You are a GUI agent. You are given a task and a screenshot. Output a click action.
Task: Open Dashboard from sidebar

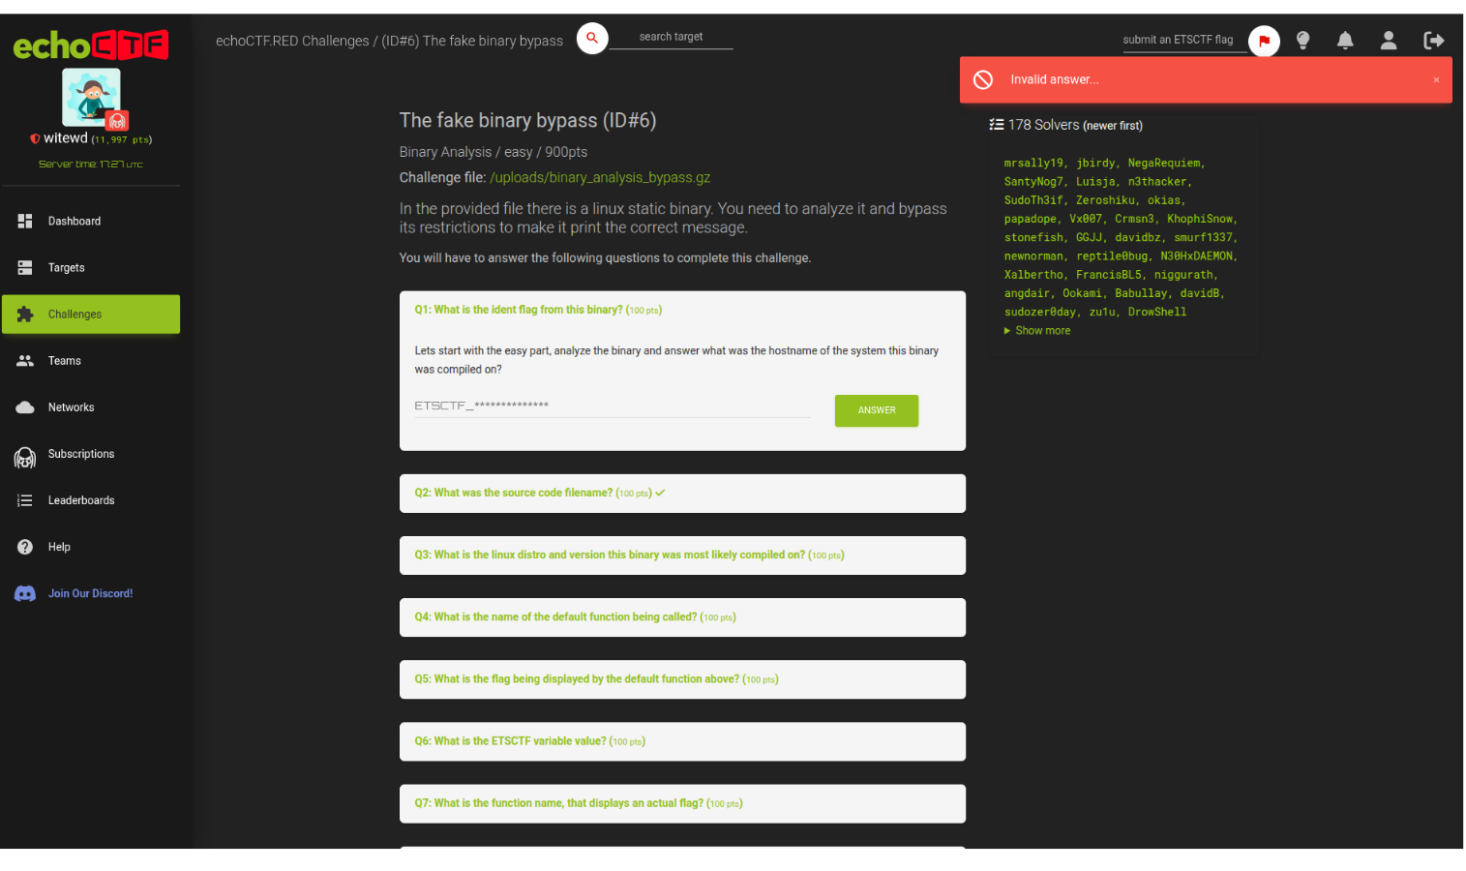75,222
